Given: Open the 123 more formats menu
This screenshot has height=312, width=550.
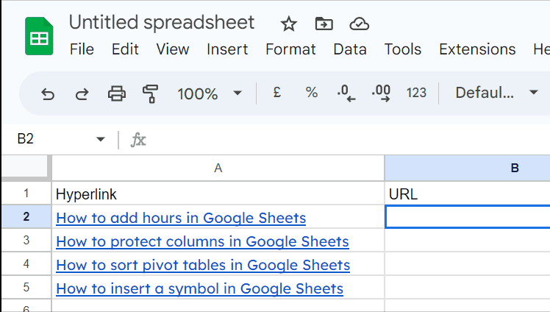Looking at the screenshot, I should [416, 93].
